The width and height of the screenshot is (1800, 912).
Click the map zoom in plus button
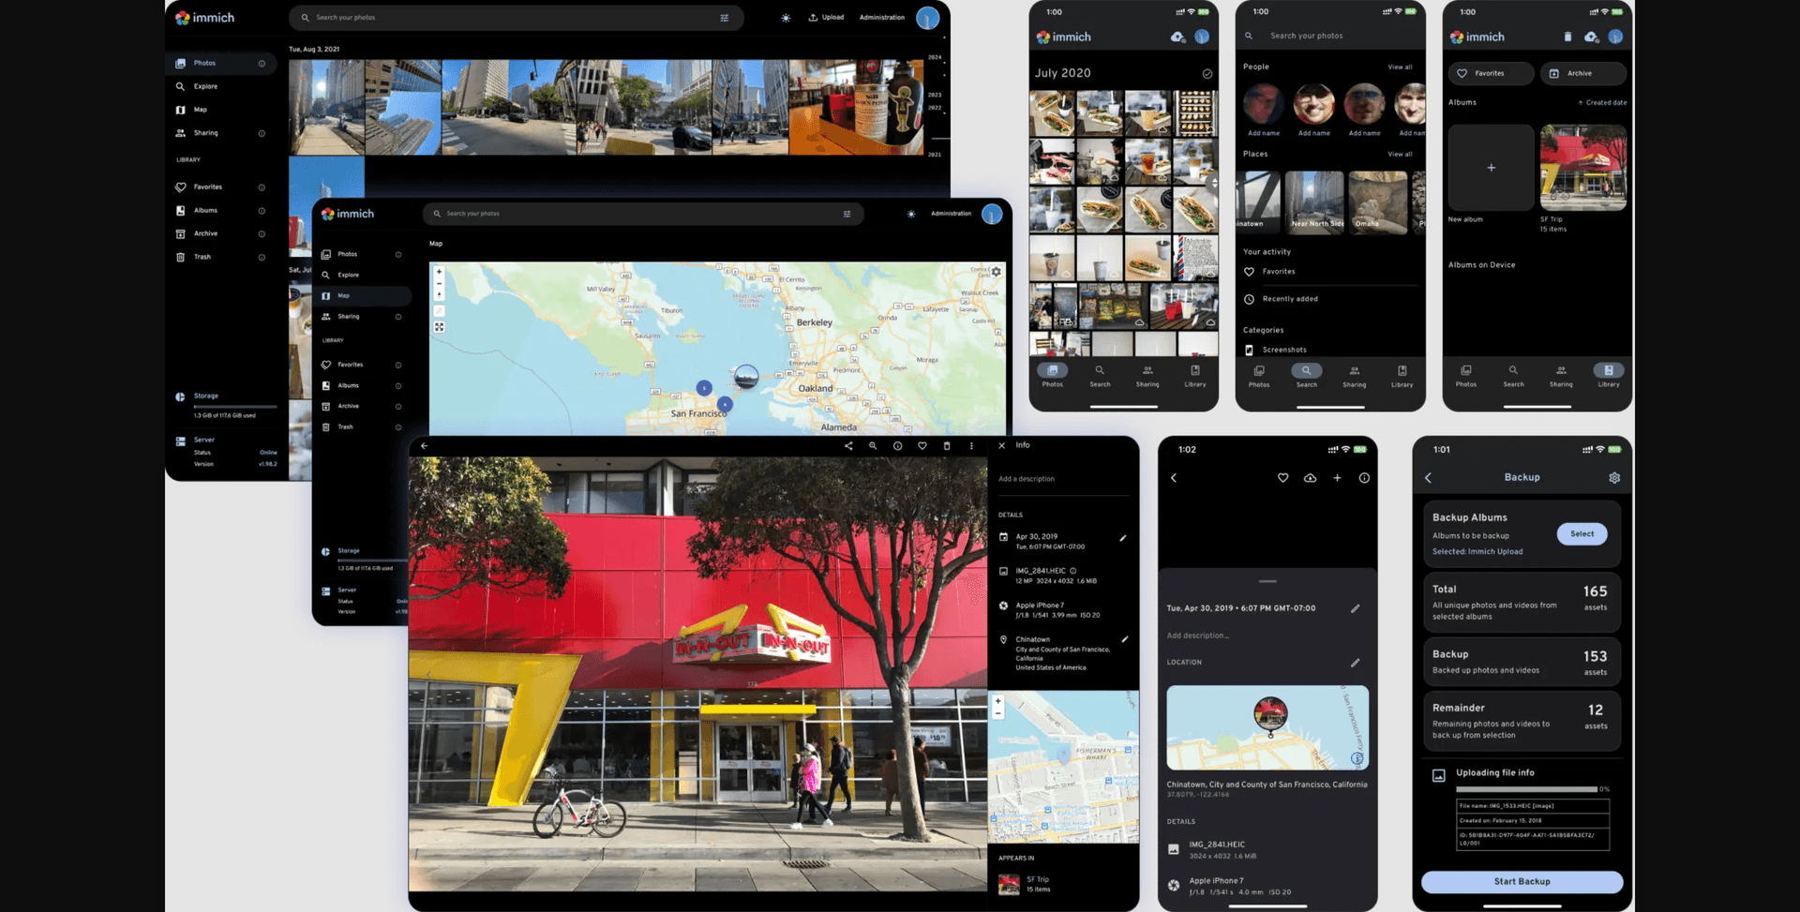coord(439,272)
